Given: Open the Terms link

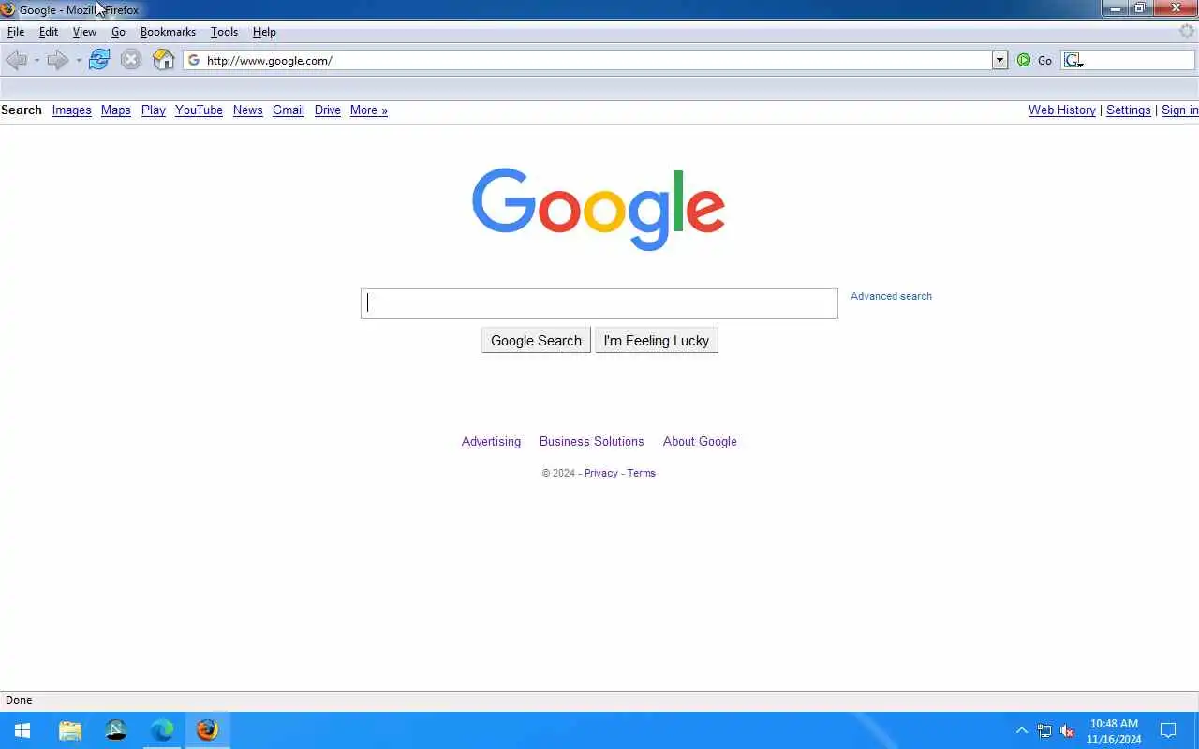Looking at the screenshot, I should (x=641, y=473).
